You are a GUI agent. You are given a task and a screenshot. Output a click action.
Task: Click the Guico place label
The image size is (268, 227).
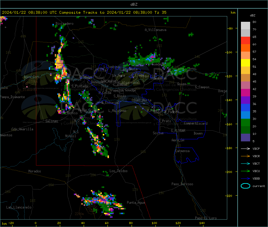182,84
